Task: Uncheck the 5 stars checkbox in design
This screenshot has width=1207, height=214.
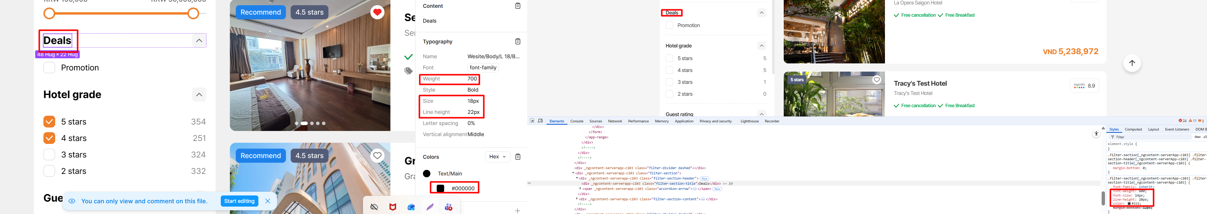Action: (x=49, y=122)
